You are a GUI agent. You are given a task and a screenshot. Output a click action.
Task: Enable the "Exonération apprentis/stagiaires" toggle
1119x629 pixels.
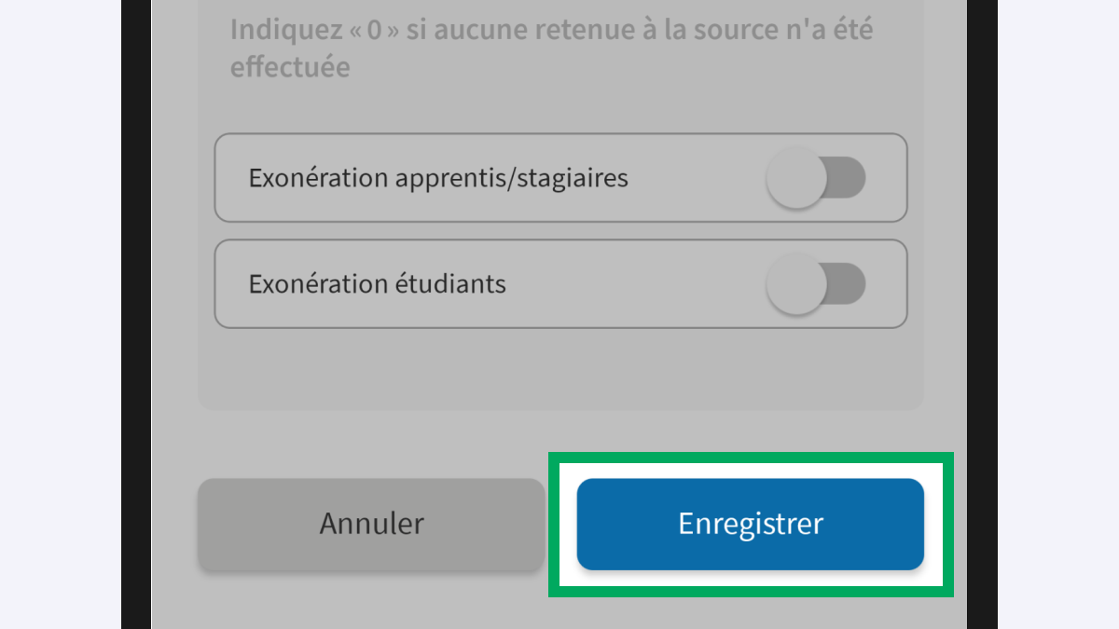(x=816, y=178)
